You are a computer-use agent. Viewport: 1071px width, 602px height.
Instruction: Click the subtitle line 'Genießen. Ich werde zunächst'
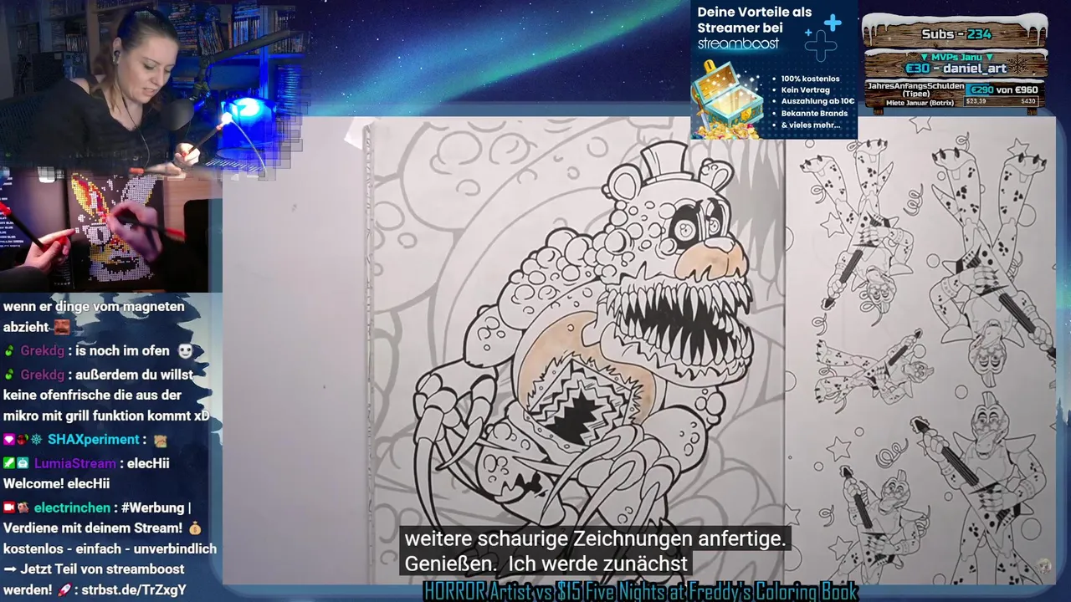pos(546,564)
